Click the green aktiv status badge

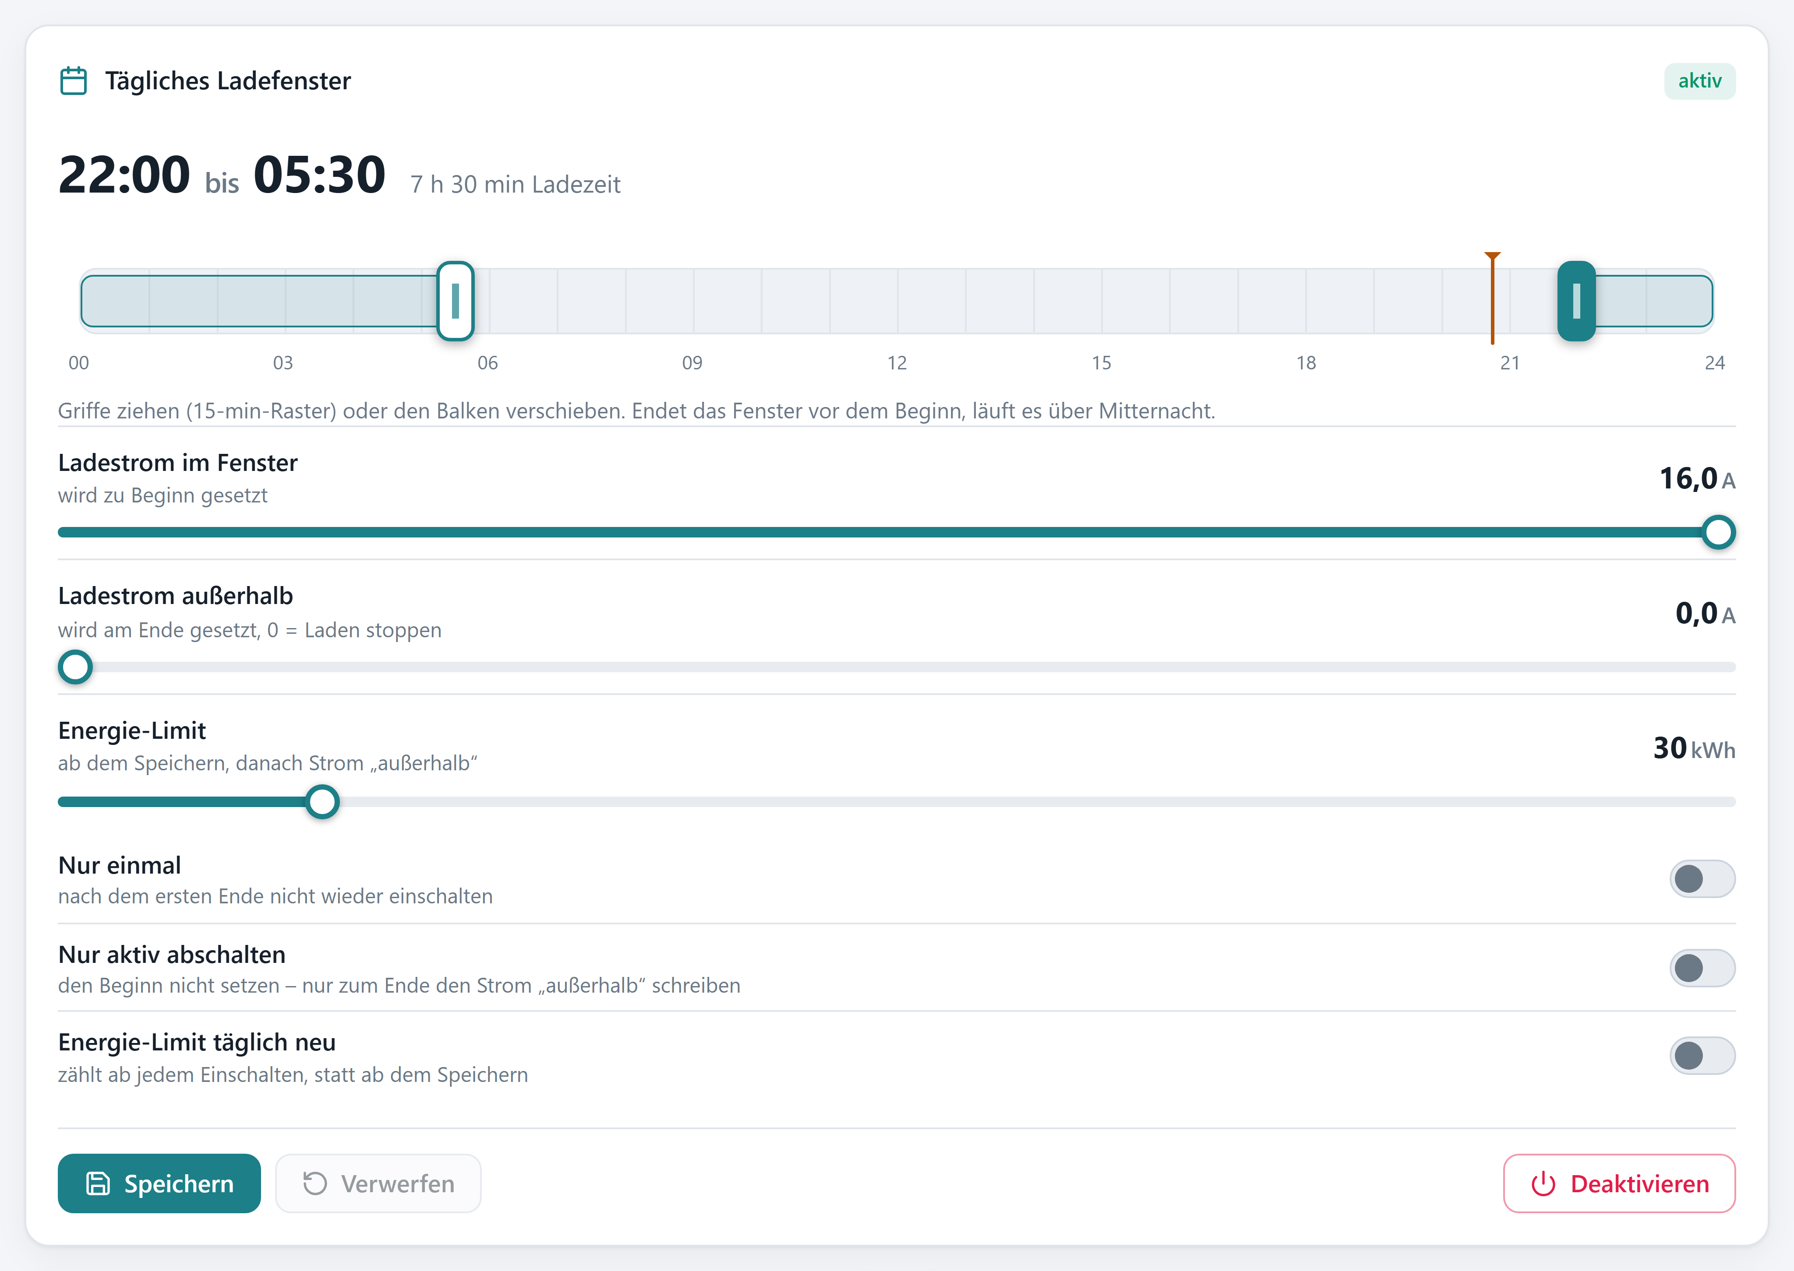click(1699, 81)
